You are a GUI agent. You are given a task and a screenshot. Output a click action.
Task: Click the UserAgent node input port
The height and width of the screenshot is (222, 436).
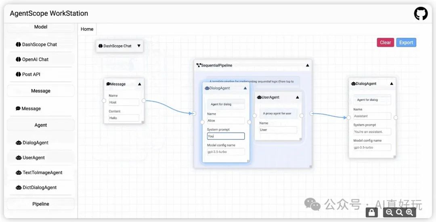coord(254,116)
